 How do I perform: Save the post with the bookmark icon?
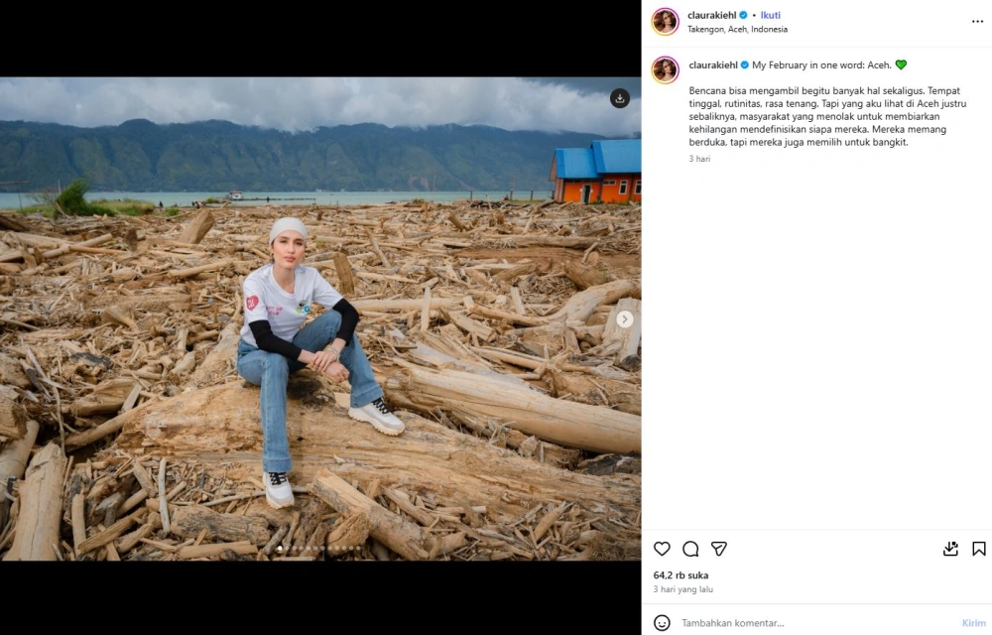[x=979, y=548]
